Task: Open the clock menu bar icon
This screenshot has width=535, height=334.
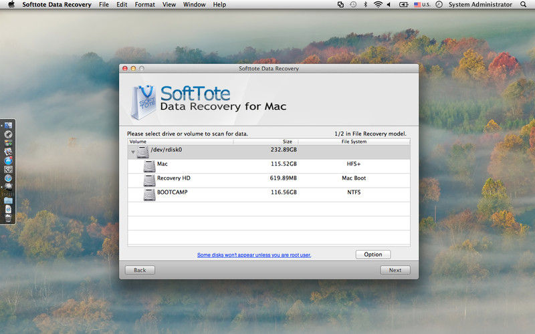Action: pyautogui.click(x=439, y=5)
